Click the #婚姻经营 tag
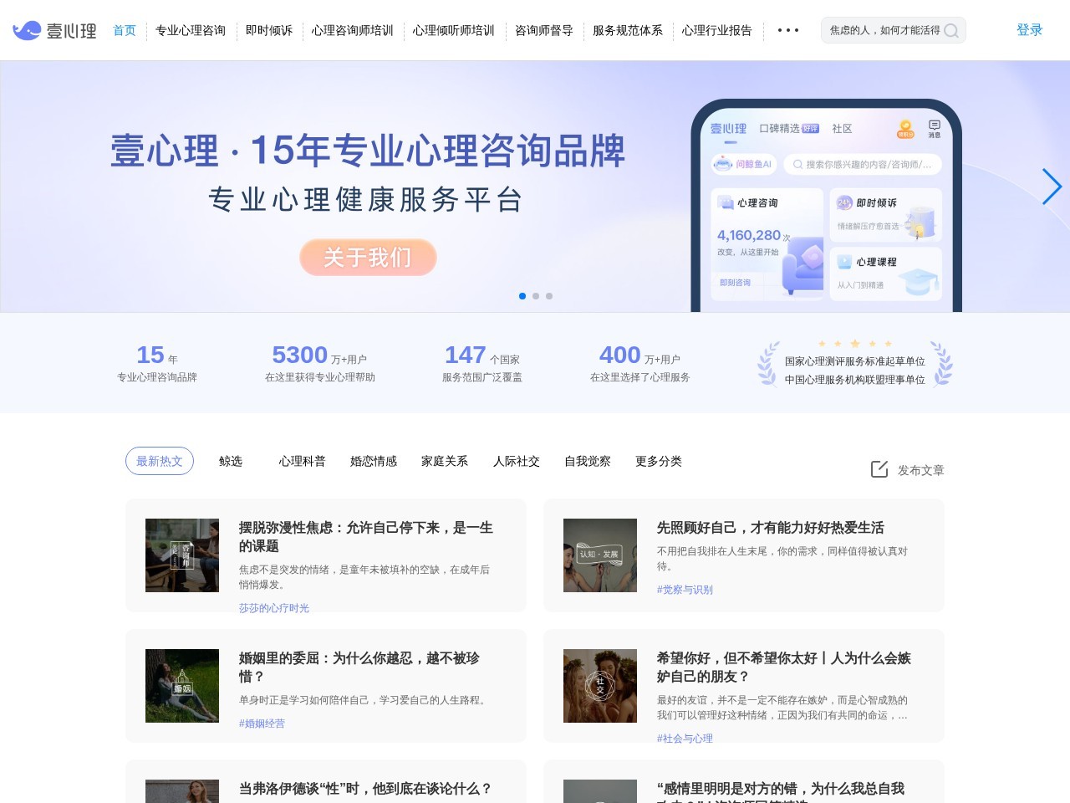 tap(262, 724)
